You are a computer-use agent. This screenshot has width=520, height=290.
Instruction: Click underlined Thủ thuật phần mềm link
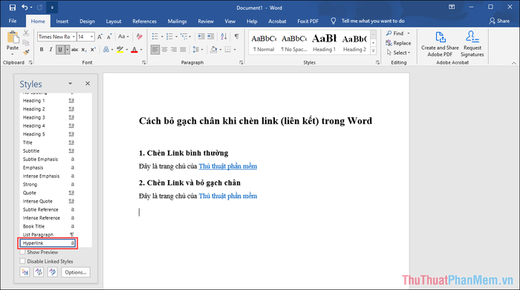[228, 166]
